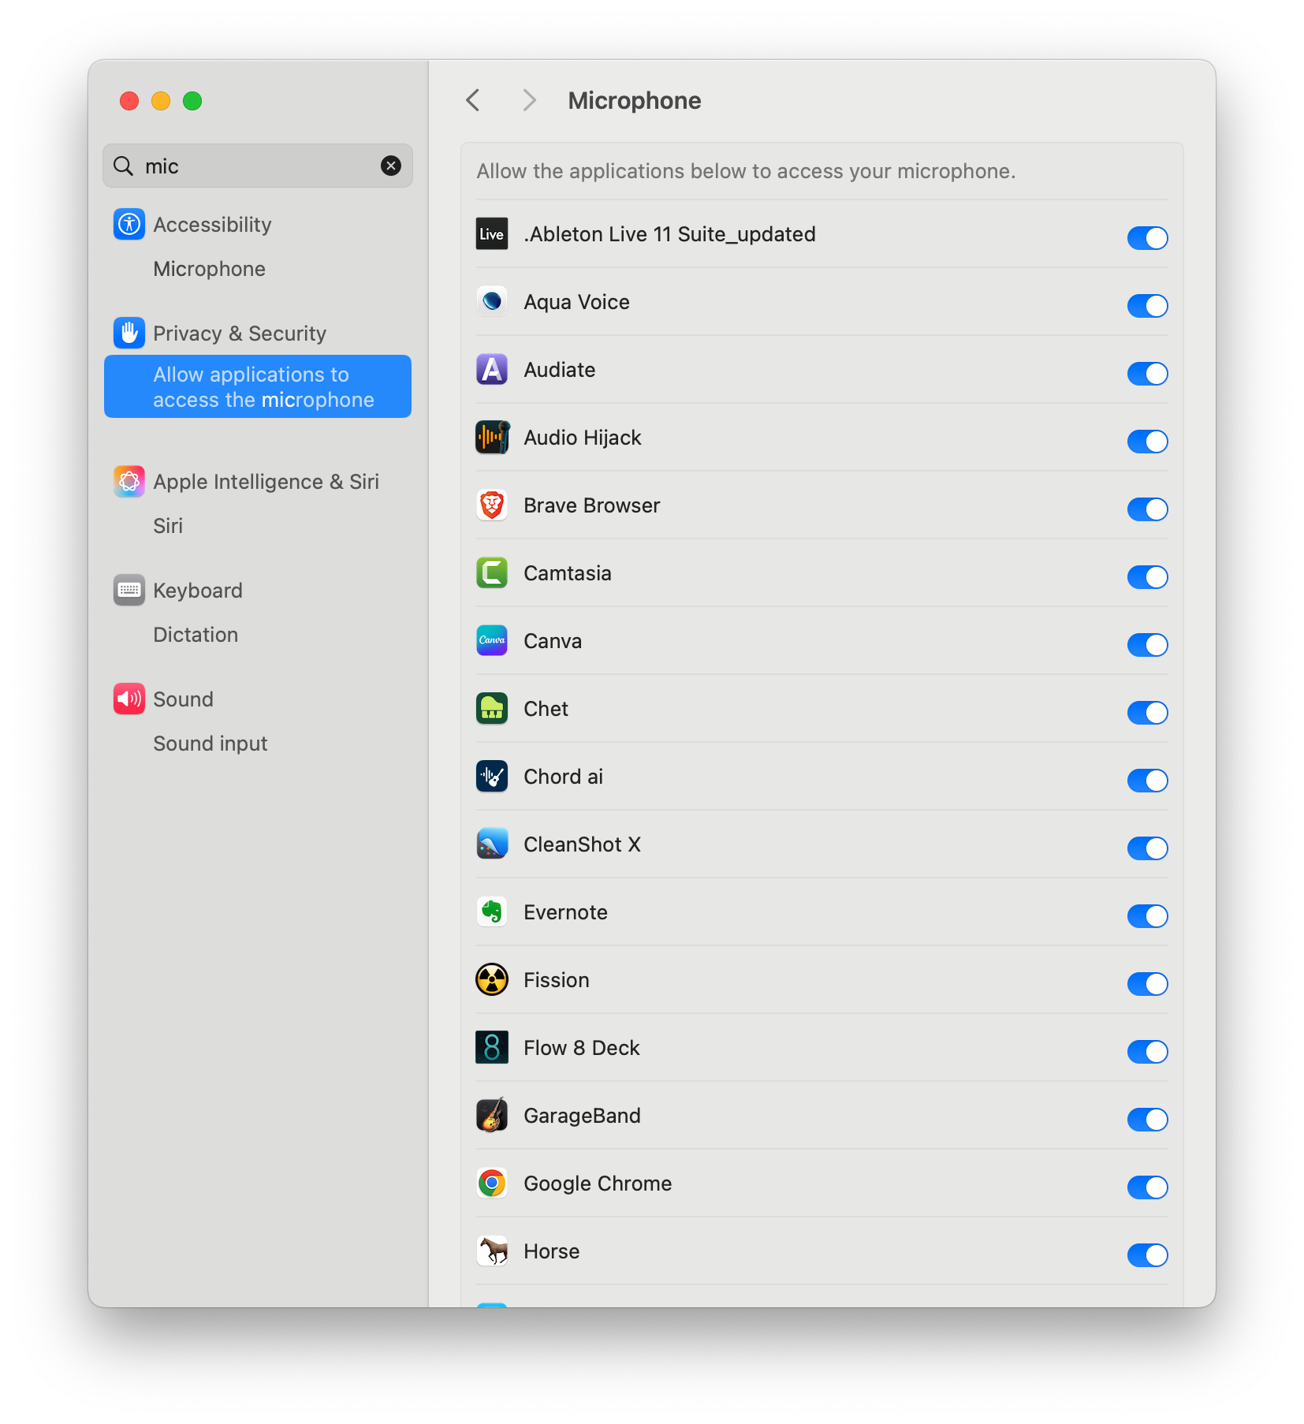Click the CleanShot X app name
This screenshot has height=1424, width=1304.
pyautogui.click(x=582, y=844)
